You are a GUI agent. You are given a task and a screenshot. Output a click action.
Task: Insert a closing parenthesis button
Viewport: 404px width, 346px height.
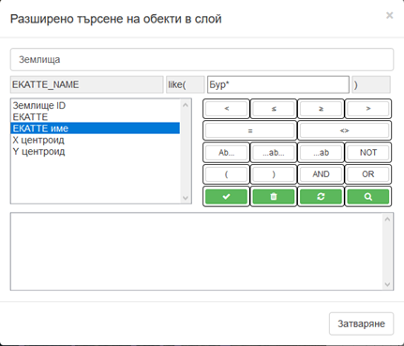coord(274,174)
